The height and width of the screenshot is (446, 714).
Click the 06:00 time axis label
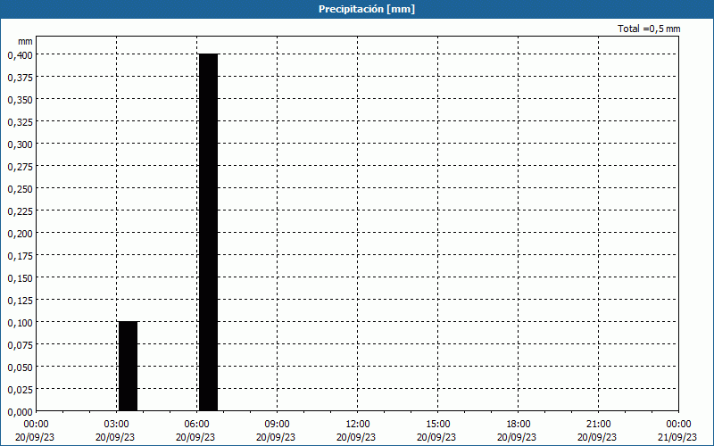(x=196, y=424)
